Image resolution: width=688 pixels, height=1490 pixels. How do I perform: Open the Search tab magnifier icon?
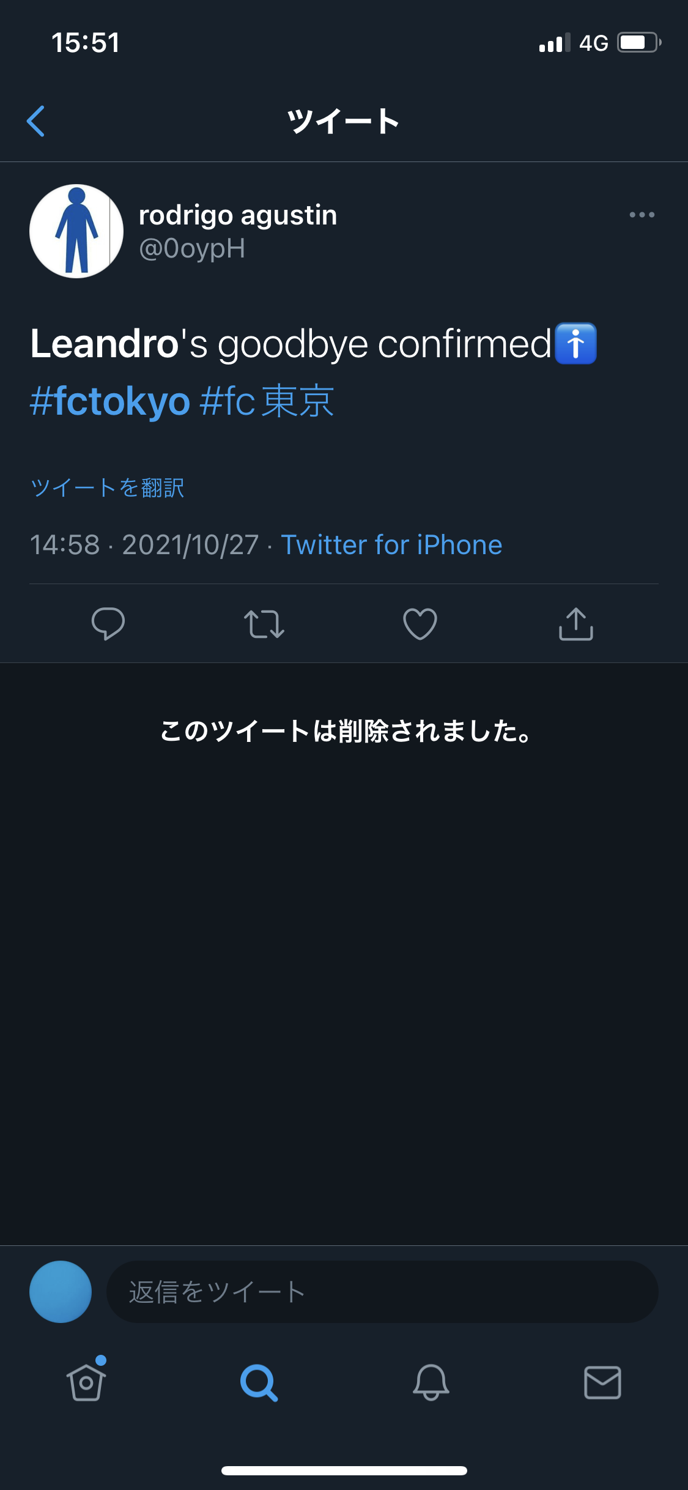[x=259, y=1382]
